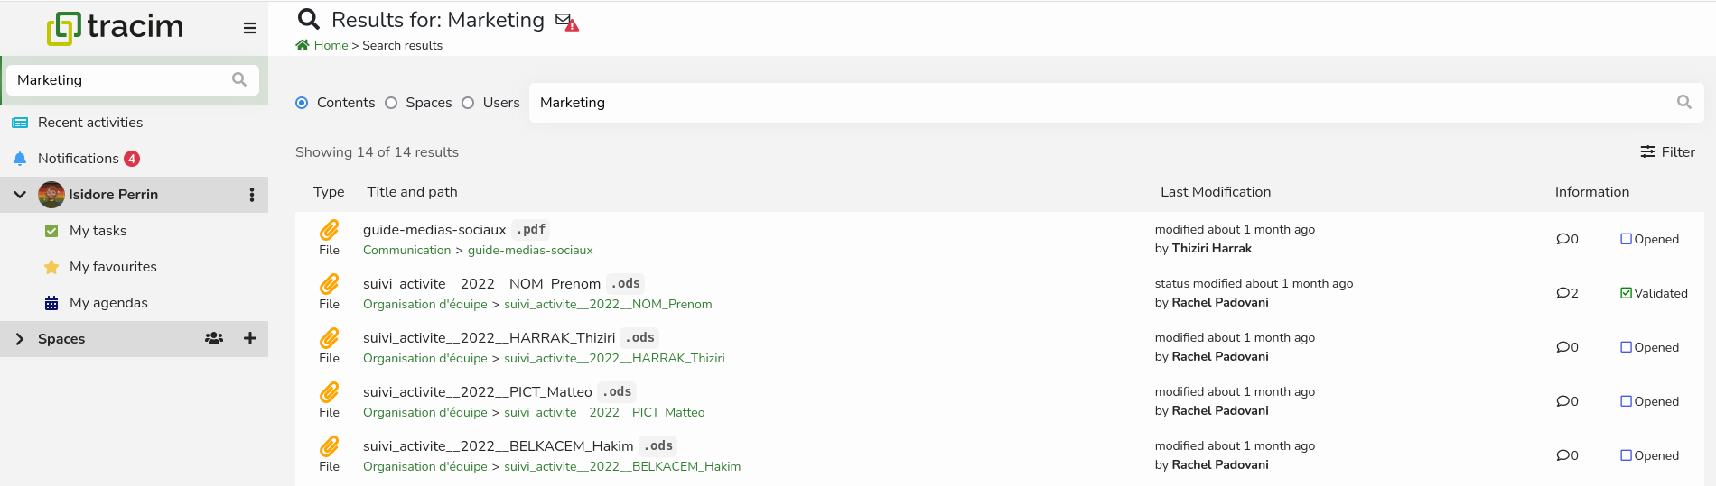Click the plus icon to create a space

(250, 338)
